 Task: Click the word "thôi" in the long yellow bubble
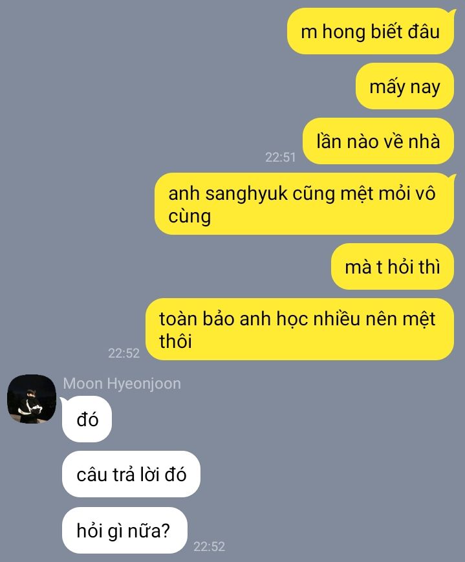(175, 341)
